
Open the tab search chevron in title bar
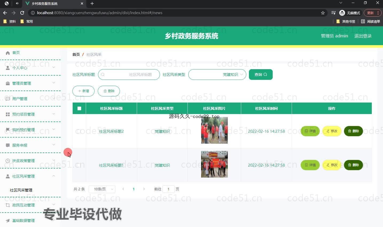point(341,3)
